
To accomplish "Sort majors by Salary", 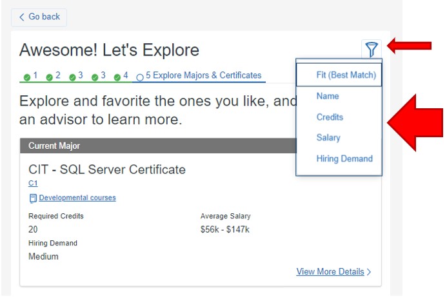I will pos(328,137).
